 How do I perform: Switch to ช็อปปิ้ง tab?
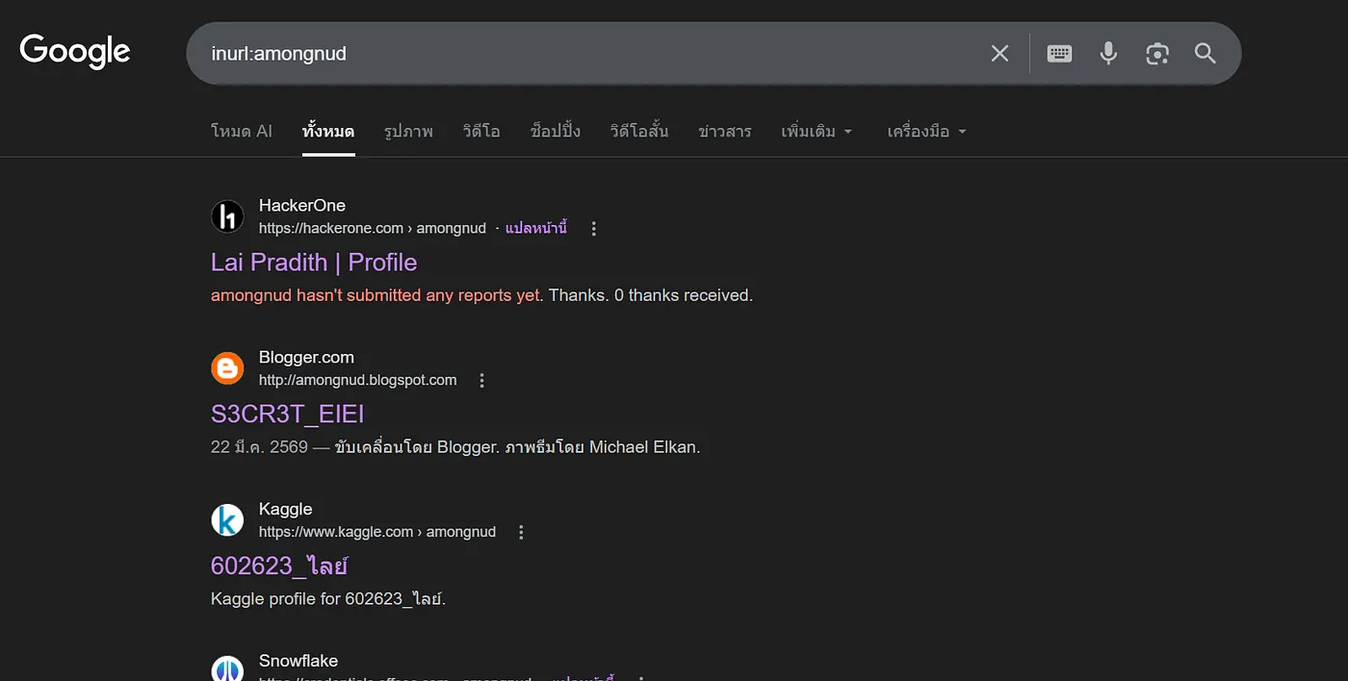click(556, 132)
